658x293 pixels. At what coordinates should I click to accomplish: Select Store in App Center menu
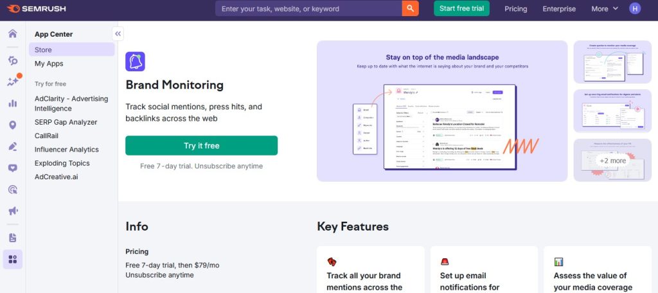point(72,49)
